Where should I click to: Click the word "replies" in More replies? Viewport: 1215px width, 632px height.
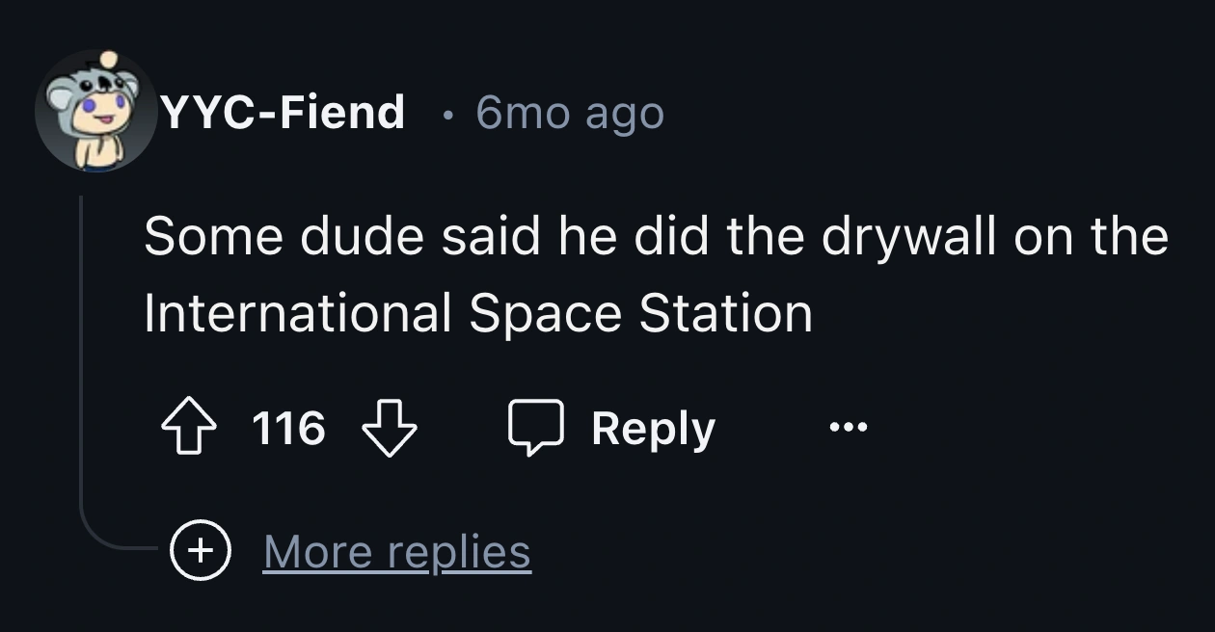click(458, 551)
